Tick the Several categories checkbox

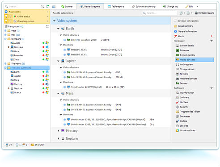coord(175,21)
